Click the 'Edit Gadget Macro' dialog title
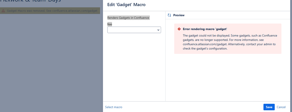 (126, 5)
